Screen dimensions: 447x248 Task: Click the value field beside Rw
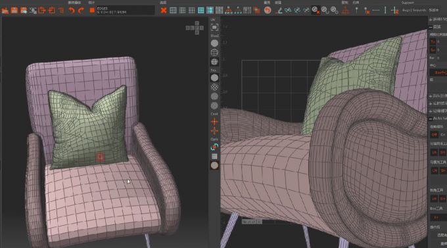point(442,58)
